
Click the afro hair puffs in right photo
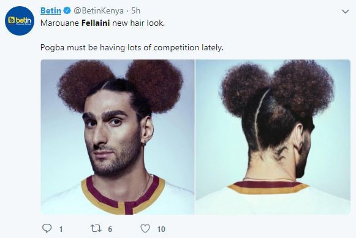(x=278, y=88)
